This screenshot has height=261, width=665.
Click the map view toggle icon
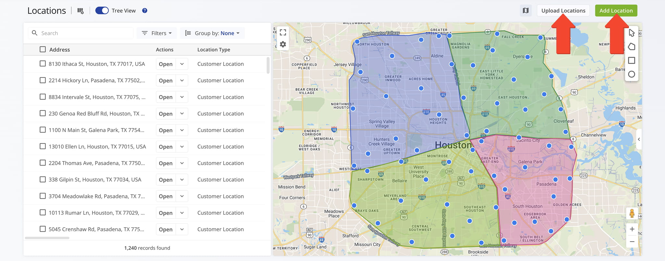526,11
